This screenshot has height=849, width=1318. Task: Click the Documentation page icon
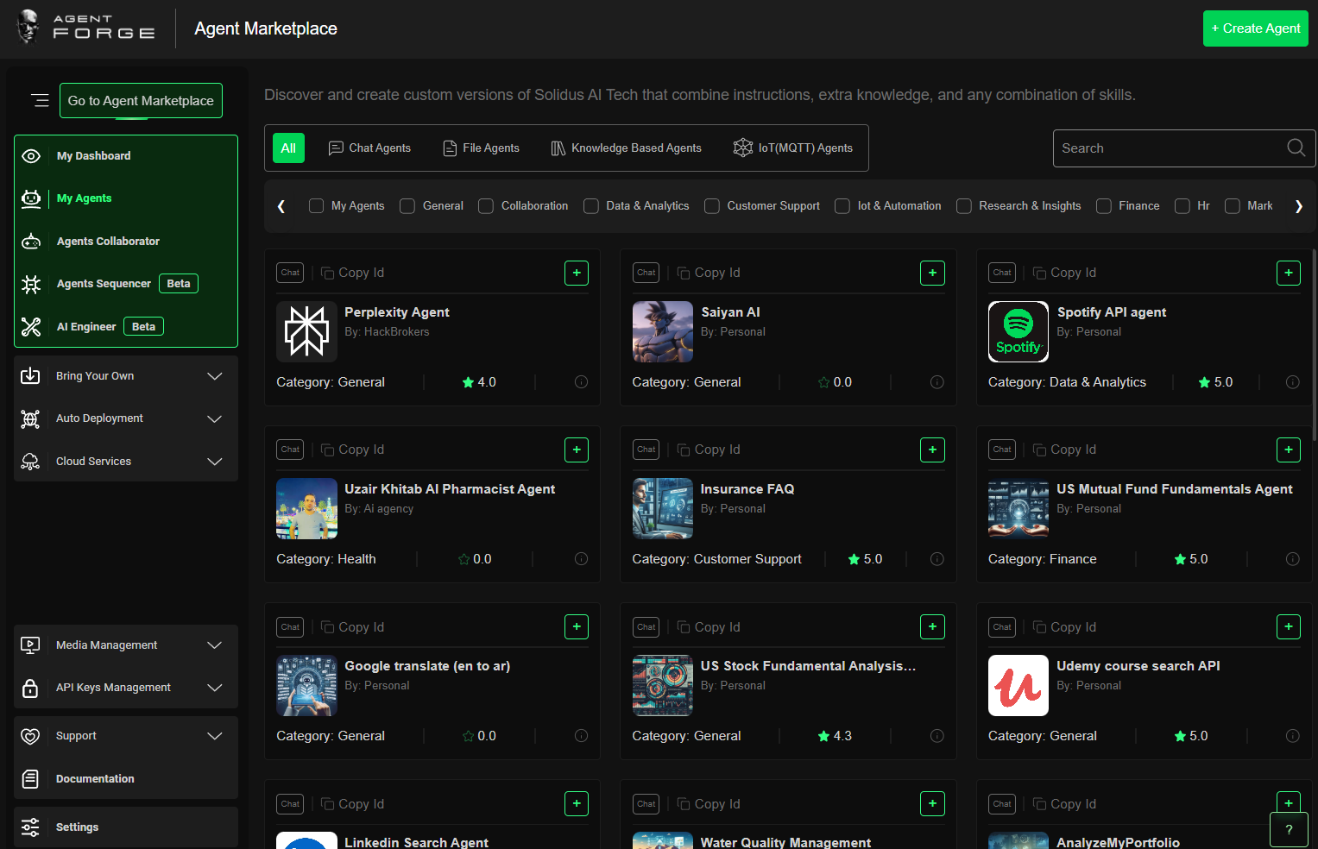[30, 779]
